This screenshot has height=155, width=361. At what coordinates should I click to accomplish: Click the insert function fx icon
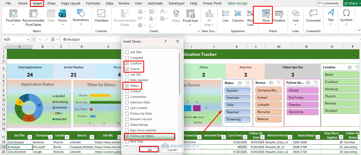point(53,39)
